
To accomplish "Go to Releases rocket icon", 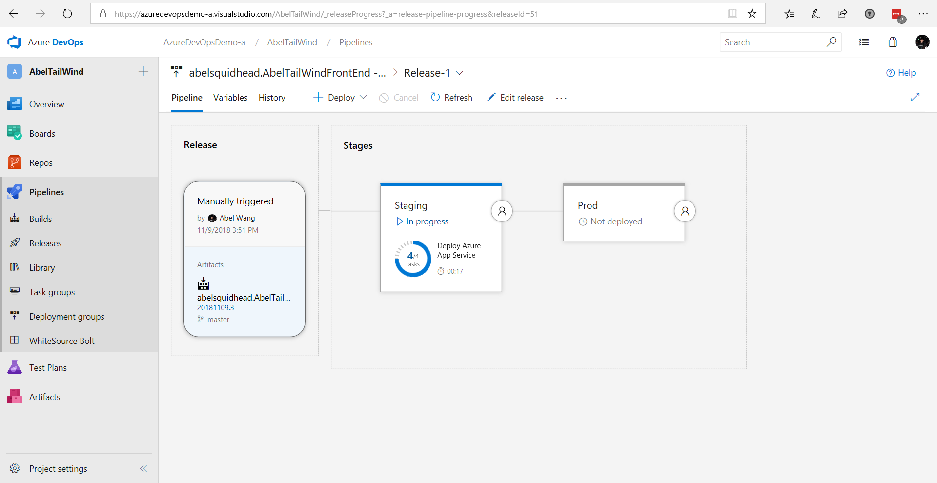I will point(15,243).
